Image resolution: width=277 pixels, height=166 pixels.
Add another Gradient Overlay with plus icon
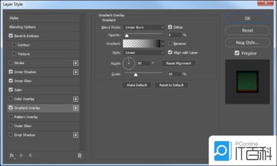(76, 108)
